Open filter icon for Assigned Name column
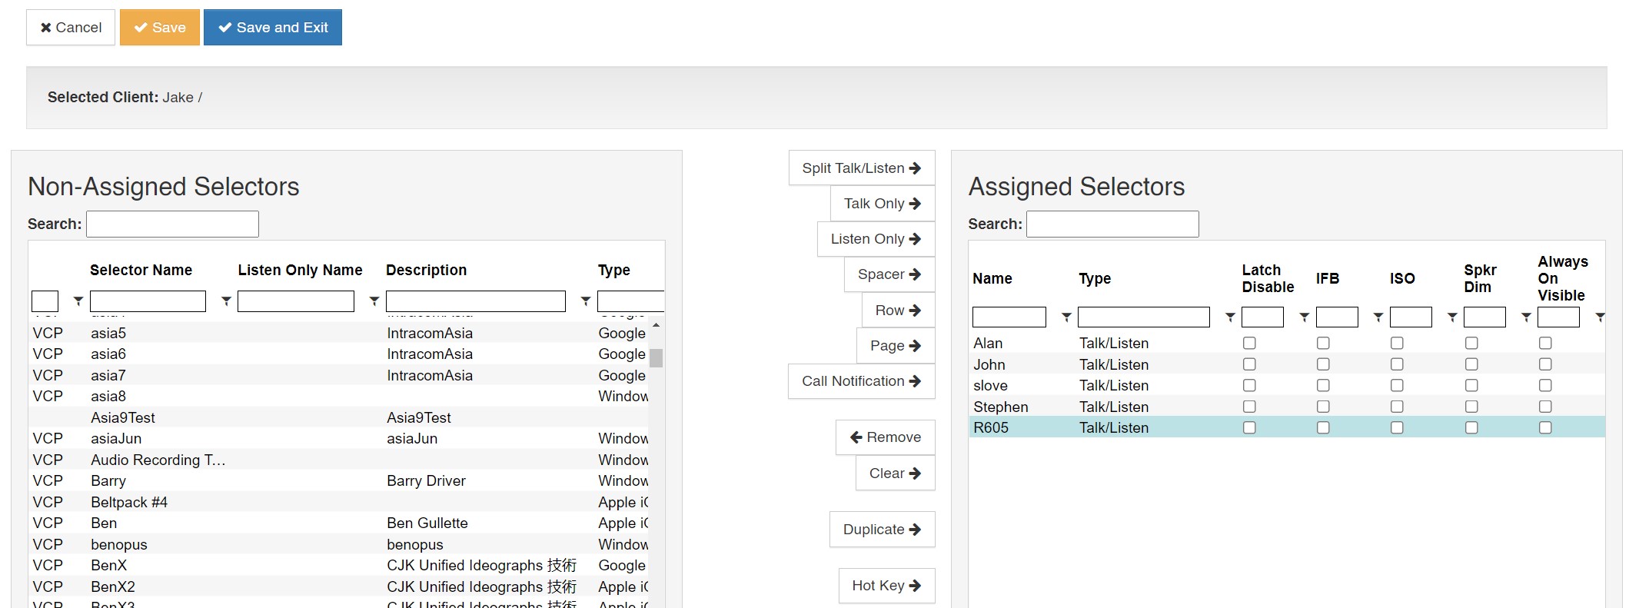This screenshot has width=1639, height=608. click(x=1066, y=317)
